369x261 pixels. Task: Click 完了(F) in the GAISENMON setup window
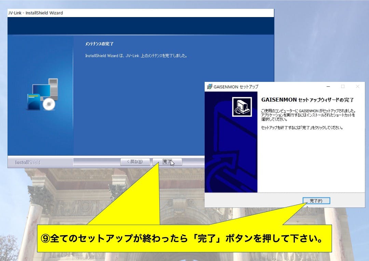coord(316,201)
